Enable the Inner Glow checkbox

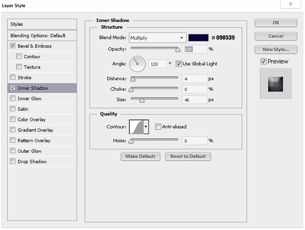12,98
